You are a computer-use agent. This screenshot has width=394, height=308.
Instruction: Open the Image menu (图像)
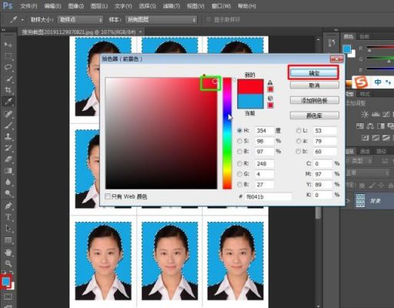tap(76, 6)
